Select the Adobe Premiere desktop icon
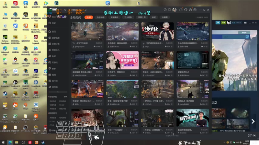 coord(36,73)
